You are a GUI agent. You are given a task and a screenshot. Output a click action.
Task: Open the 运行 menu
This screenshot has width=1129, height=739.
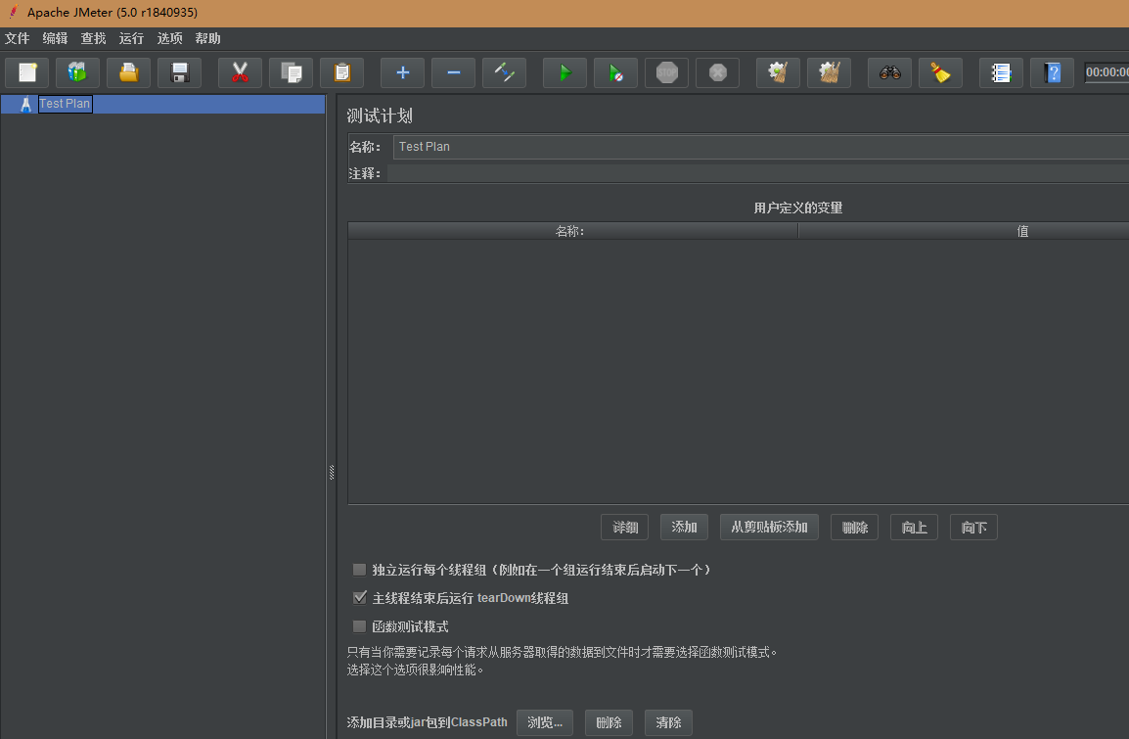click(132, 38)
